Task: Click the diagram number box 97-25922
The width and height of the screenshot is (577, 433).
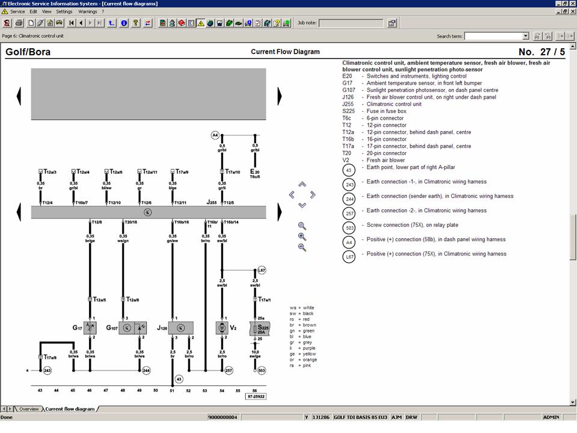Action: pos(256,396)
